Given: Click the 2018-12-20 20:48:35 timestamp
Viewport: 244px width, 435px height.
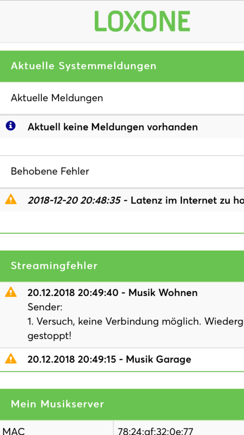Looking at the screenshot, I should tap(74, 200).
